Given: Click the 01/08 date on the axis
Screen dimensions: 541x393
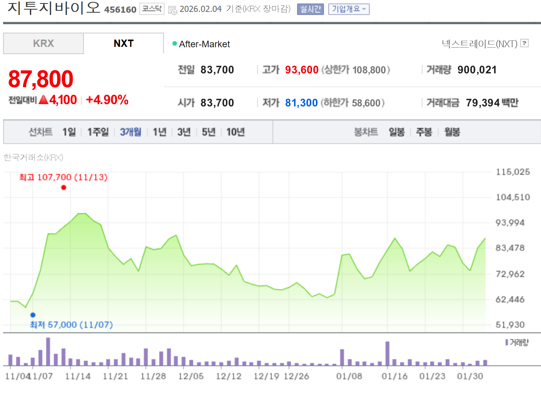Looking at the screenshot, I should point(349,376).
